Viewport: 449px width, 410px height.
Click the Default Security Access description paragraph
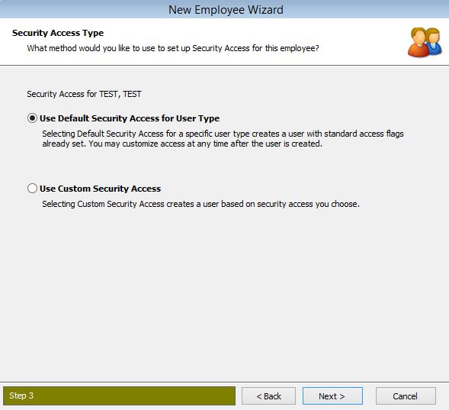tap(223, 138)
